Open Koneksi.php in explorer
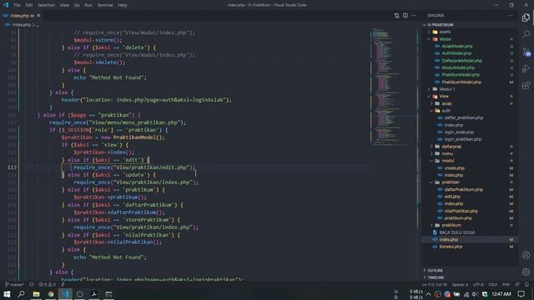This screenshot has width=534, height=300. 451,247
